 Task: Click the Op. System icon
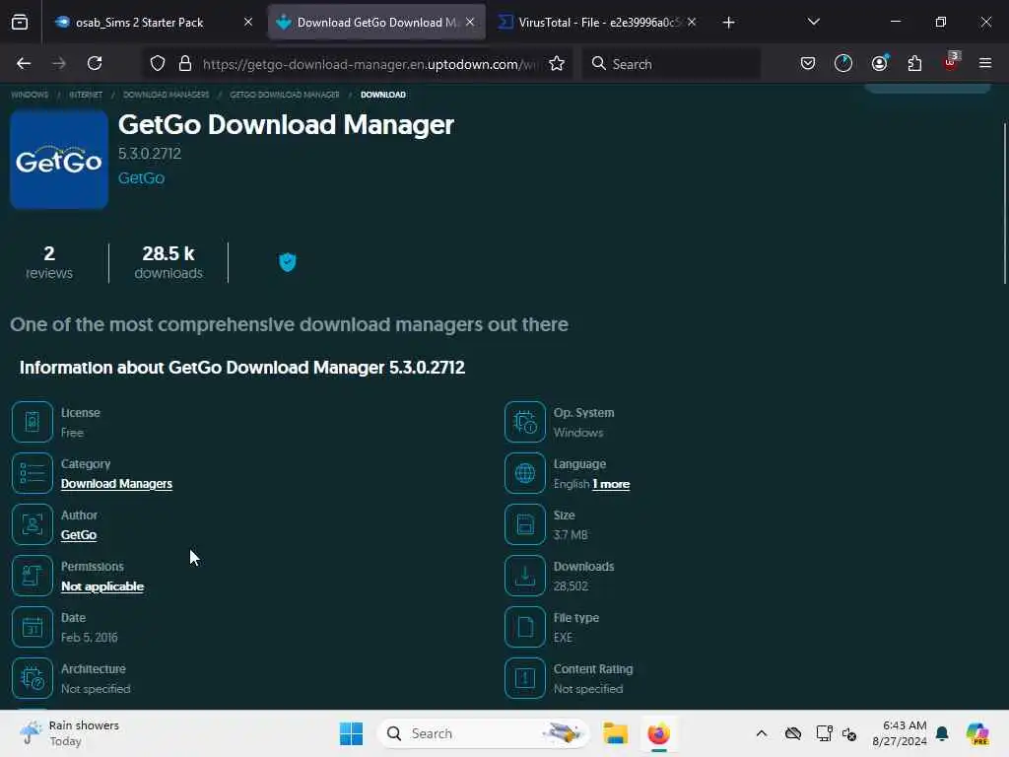pos(525,422)
